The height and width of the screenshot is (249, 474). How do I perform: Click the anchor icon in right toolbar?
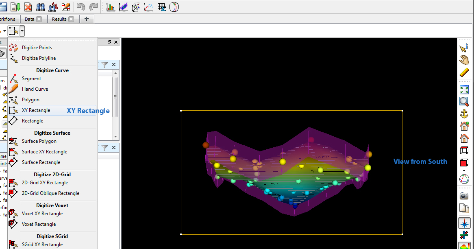[464, 114]
